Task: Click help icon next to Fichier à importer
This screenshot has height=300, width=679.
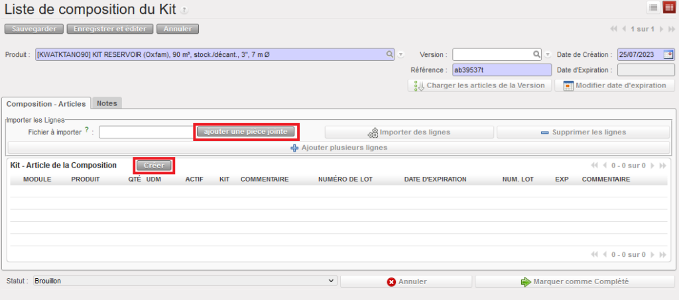Action: (x=87, y=130)
